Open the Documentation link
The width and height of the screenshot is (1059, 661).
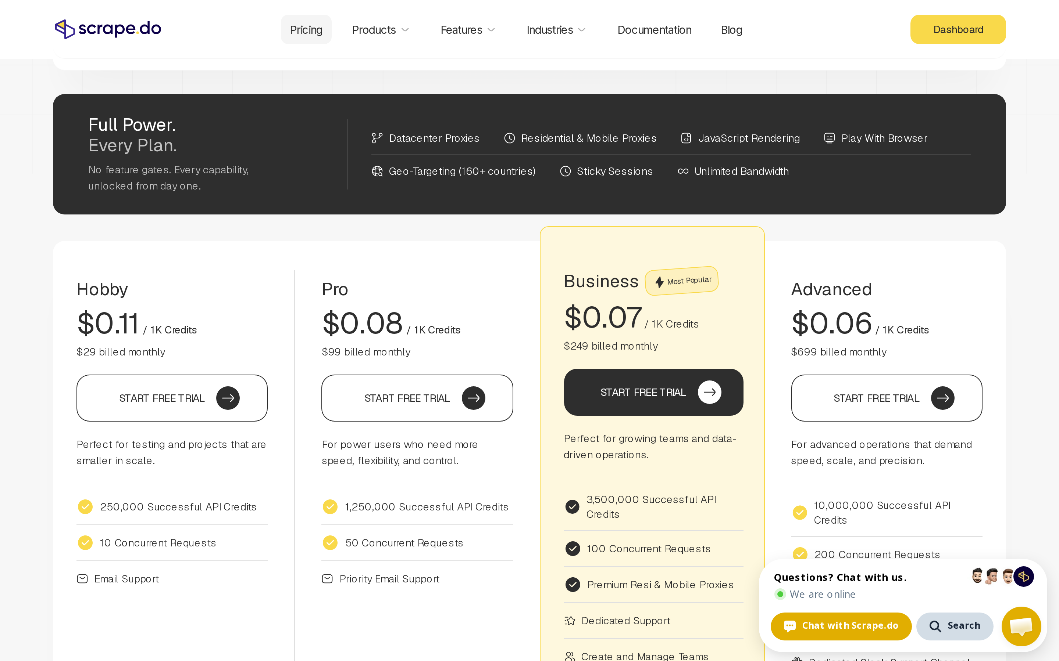pos(654,30)
